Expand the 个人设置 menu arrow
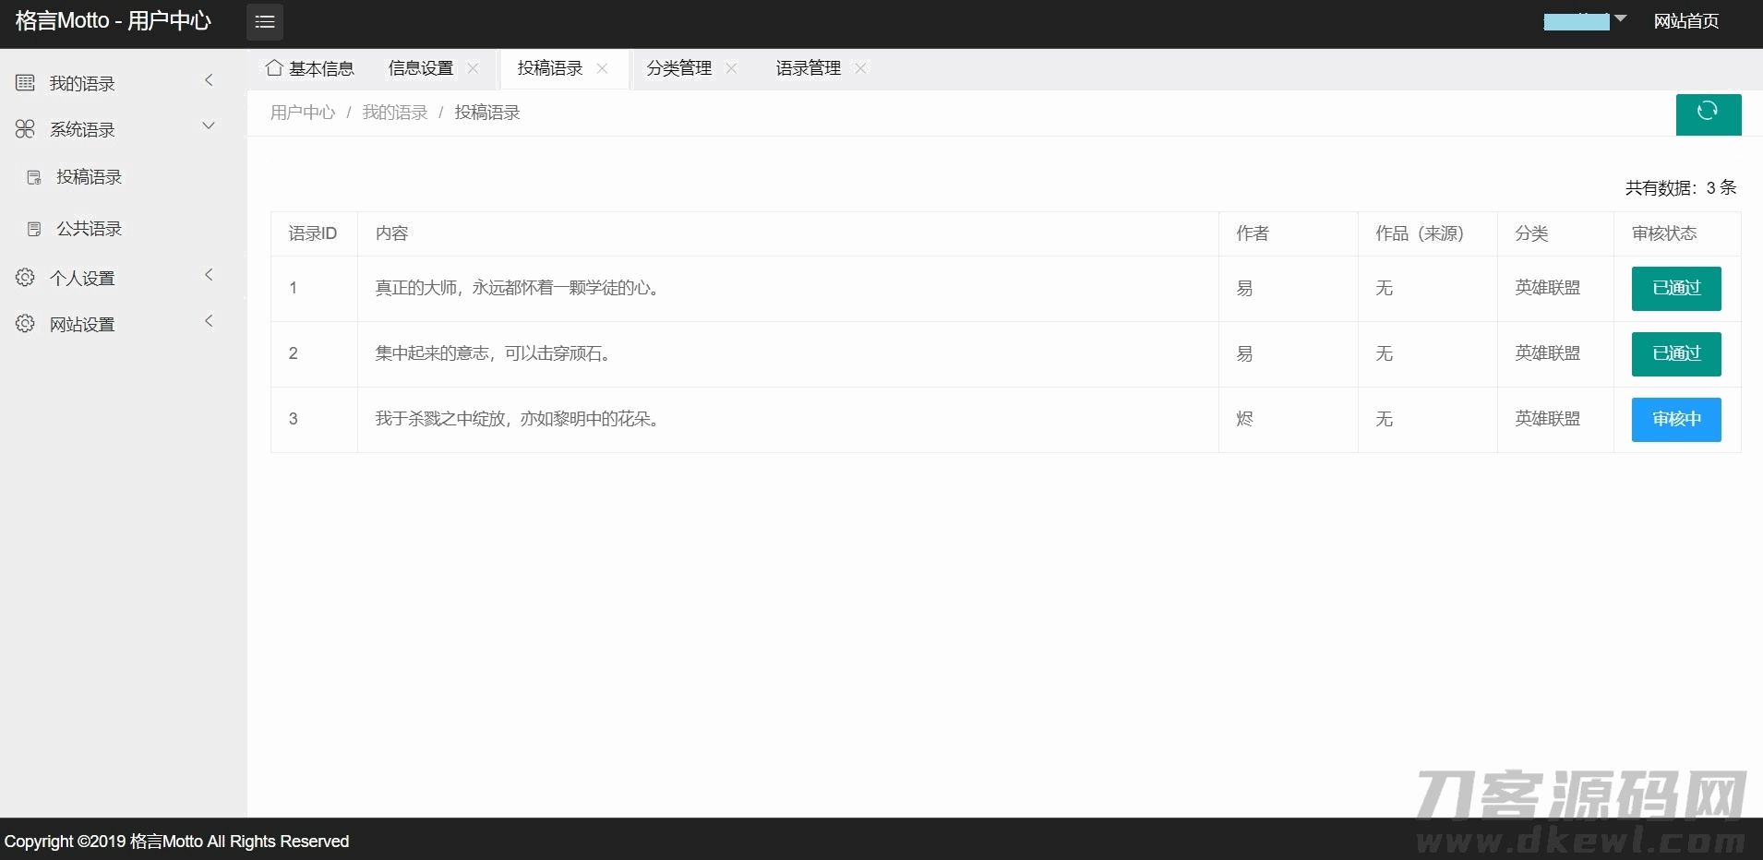The width and height of the screenshot is (1763, 860). click(x=209, y=275)
